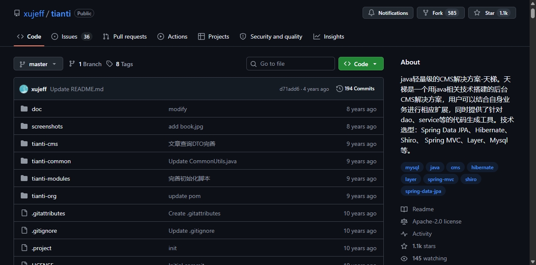Open 'Create .gitattributes' commit message
536x265 pixels.
coord(195,213)
